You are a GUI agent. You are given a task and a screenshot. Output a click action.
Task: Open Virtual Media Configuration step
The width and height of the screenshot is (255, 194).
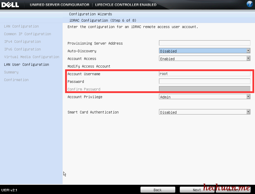(32, 57)
